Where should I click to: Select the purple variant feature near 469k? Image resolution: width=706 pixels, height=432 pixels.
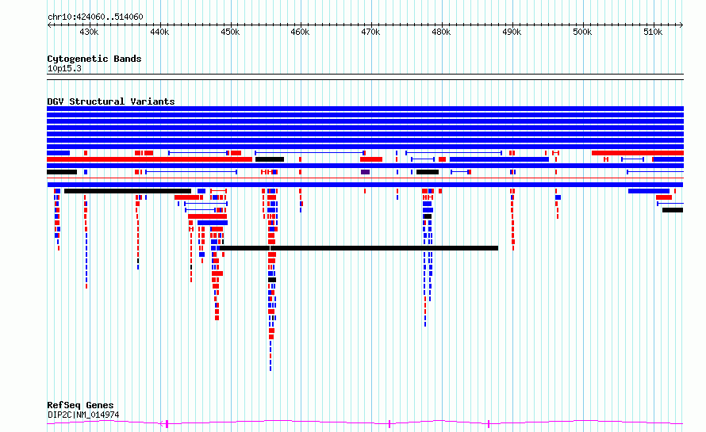tap(365, 172)
